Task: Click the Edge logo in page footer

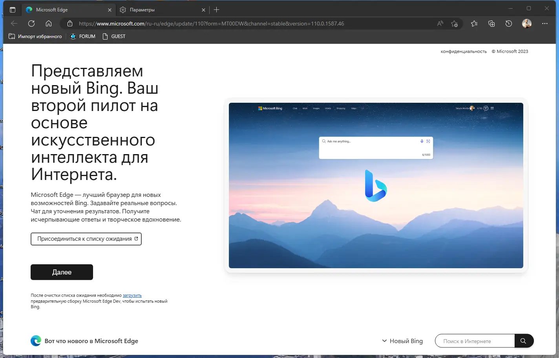Action: [x=36, y=341]
